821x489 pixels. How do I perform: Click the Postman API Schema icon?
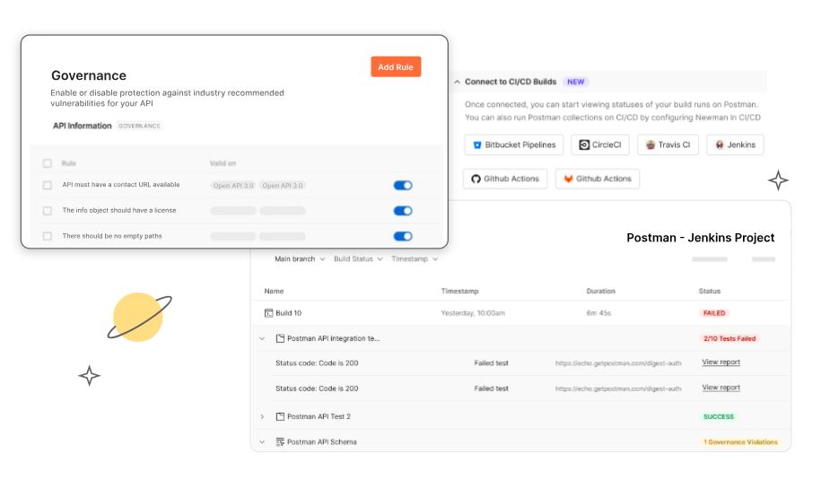tap(280, 442)
